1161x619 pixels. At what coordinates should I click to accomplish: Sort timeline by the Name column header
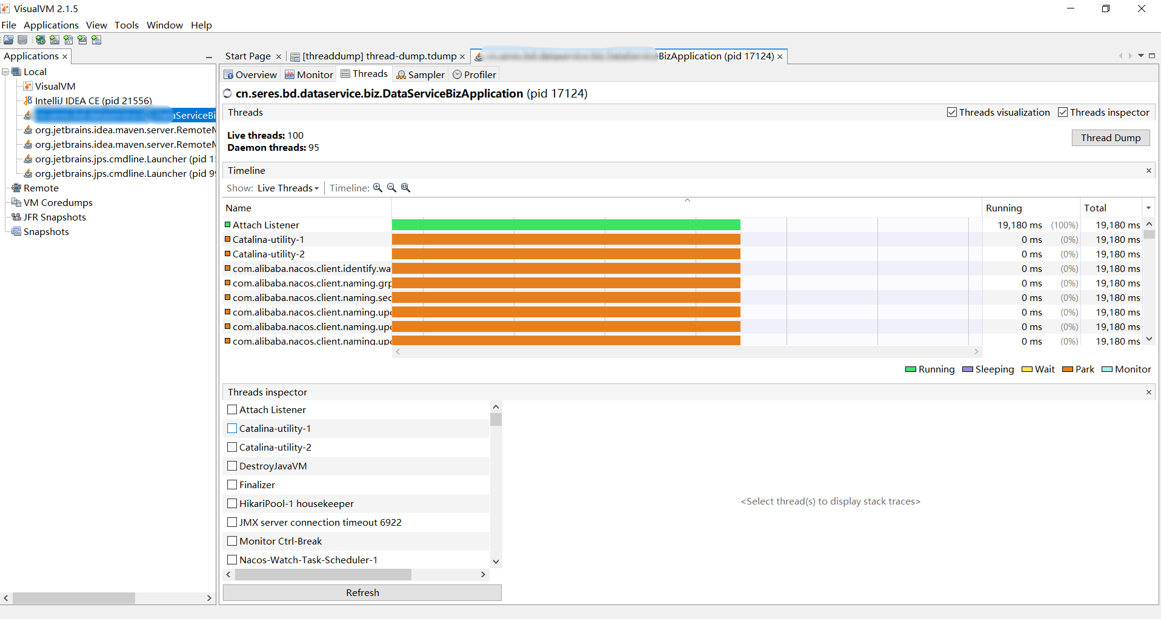(307, 208)
